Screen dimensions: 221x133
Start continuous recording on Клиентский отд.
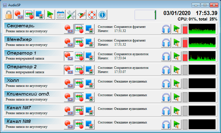point(69,97)
